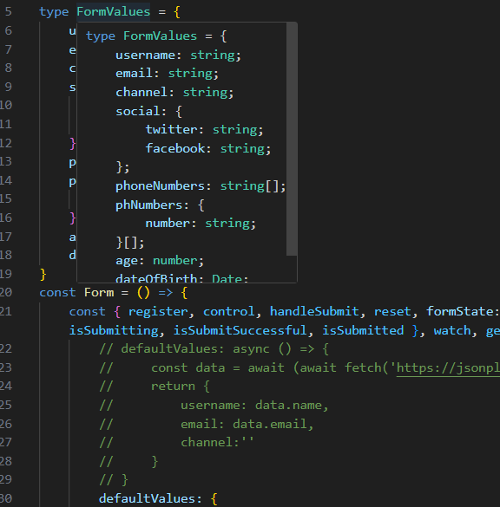500x507 pixels.
Task: Click 'email: data.email,' on line 26
Action: (x=247, y=424)
